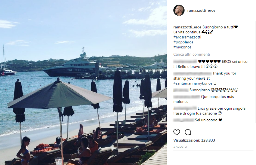Open ramazzotti_eros username in the post header
The height and width of the screenshot is (165, 256).
coord(201,10)
